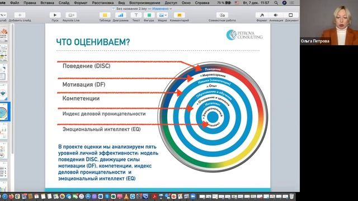Click the Компетенции label on the slide
358x201 pixels.
pos(81,98)
